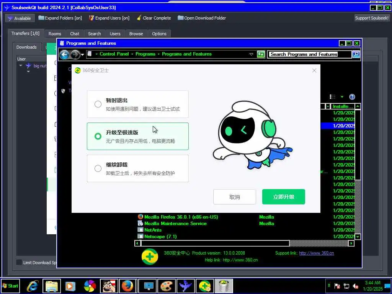The width and height of the screenshot is (392, 294).
Task: Go back in Programs and Features
Action: click(x=64, y=54)
